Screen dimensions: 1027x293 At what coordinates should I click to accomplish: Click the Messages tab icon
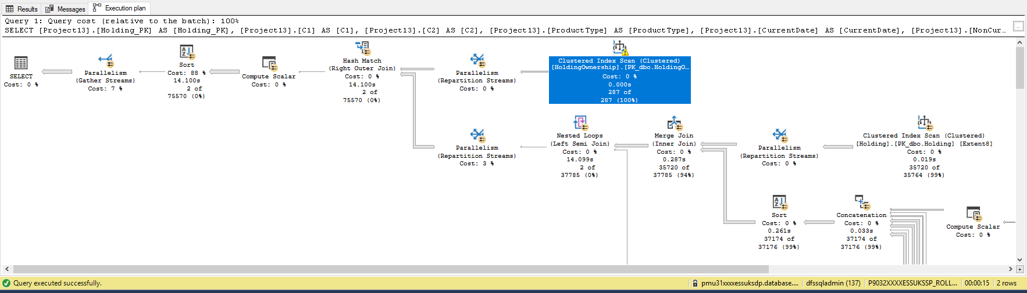pos(49,9)
